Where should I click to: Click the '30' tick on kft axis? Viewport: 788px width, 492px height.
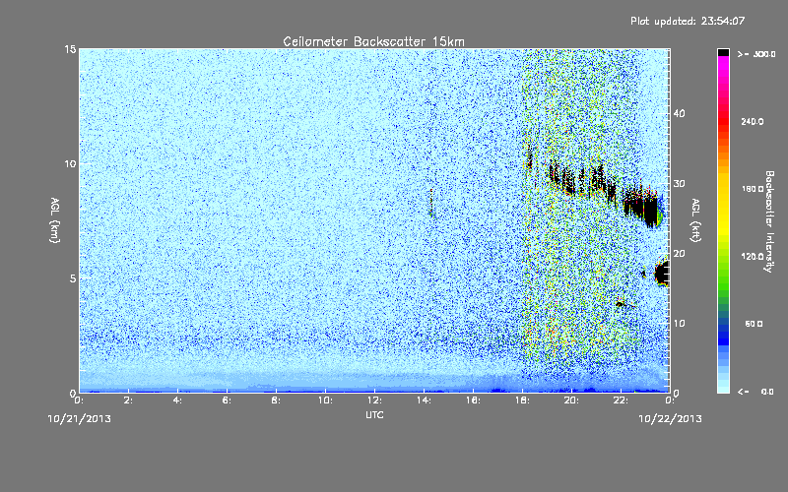click(x=679, y=183)
